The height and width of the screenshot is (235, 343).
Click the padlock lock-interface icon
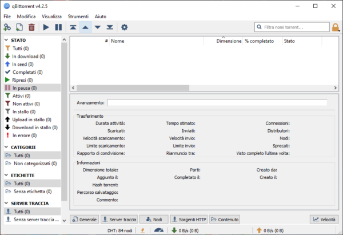pos(336,27)
